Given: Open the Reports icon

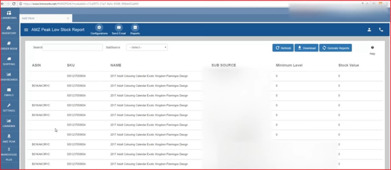Looking at the screenshot, I should [135, 27].
